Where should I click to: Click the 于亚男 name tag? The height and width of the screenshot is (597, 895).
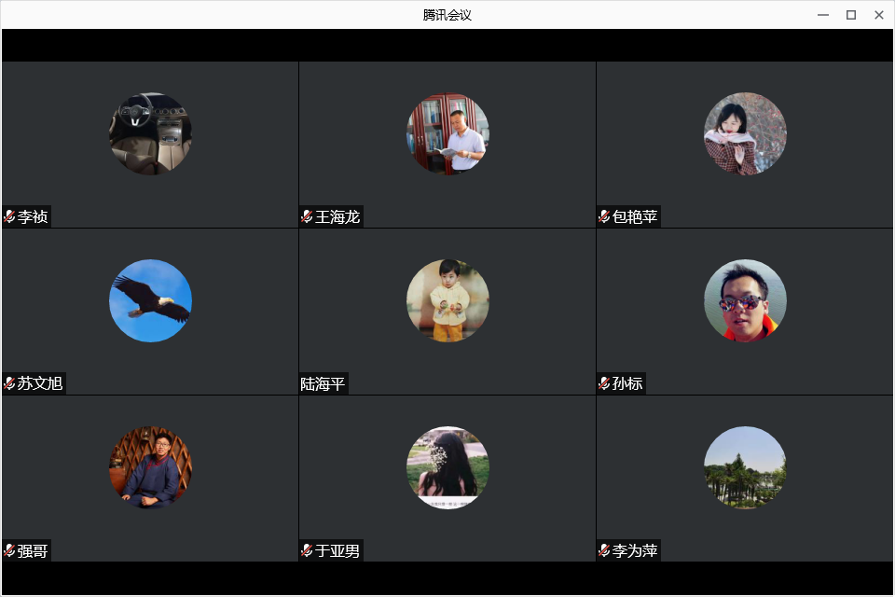tap(337, 550)
